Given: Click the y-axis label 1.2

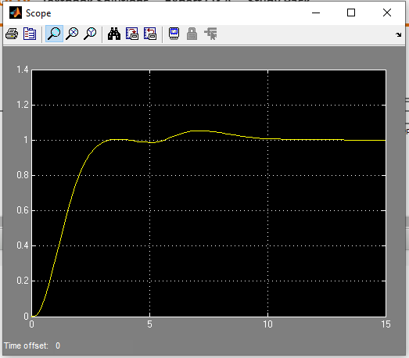Looking at the screenshot, I should 23,105.
